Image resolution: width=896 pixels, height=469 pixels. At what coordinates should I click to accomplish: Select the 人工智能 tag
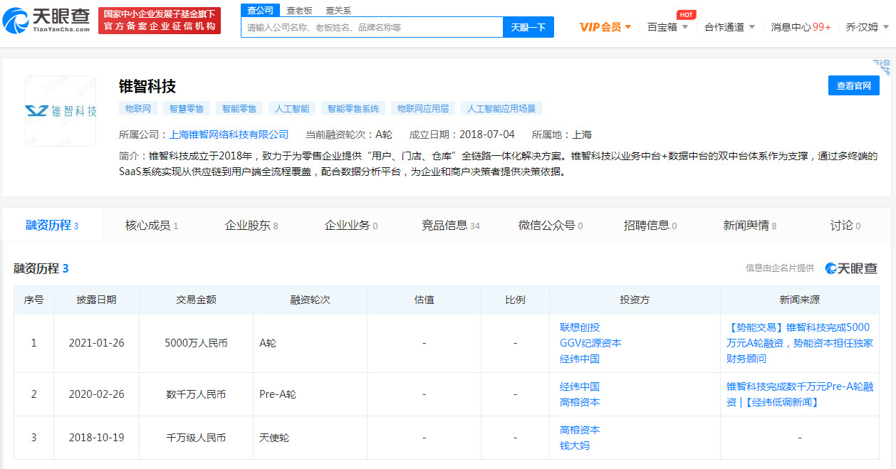coord(292,108)
